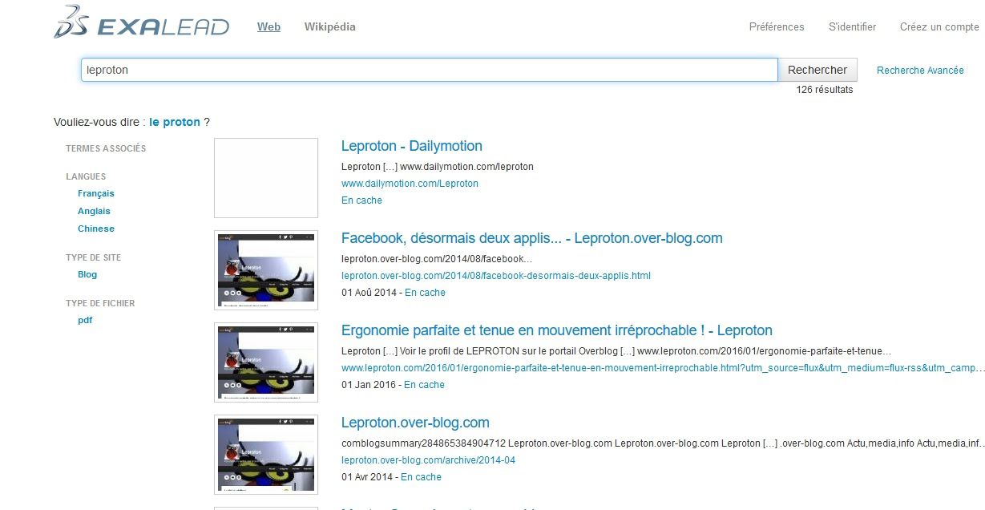Open Recherche Avancée
The width and height of the screenshot is (985, 510).
(x=920, y=71)
